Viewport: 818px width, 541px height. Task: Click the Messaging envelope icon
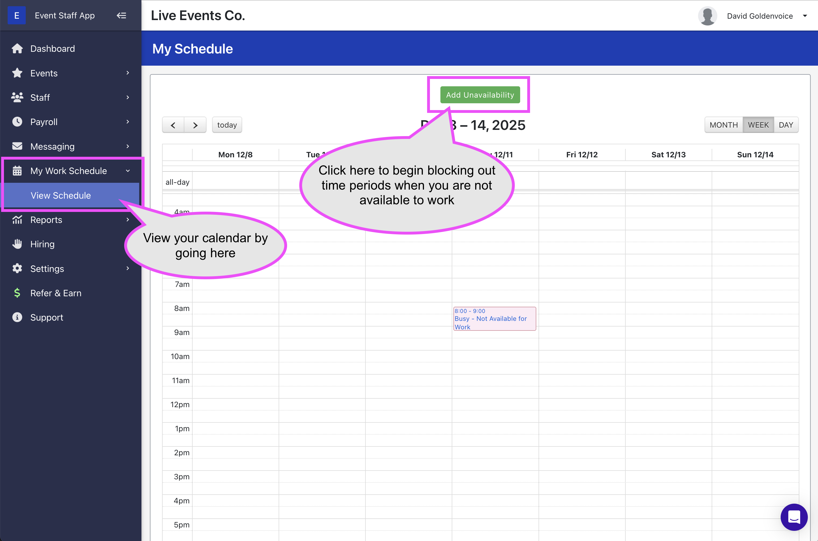[17, 146]
